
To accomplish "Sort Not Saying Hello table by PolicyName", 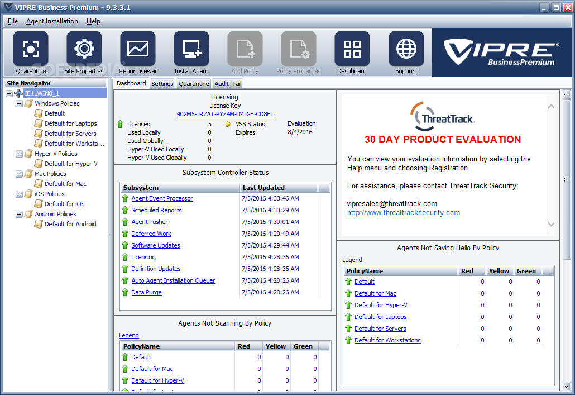I will point(401,271).
